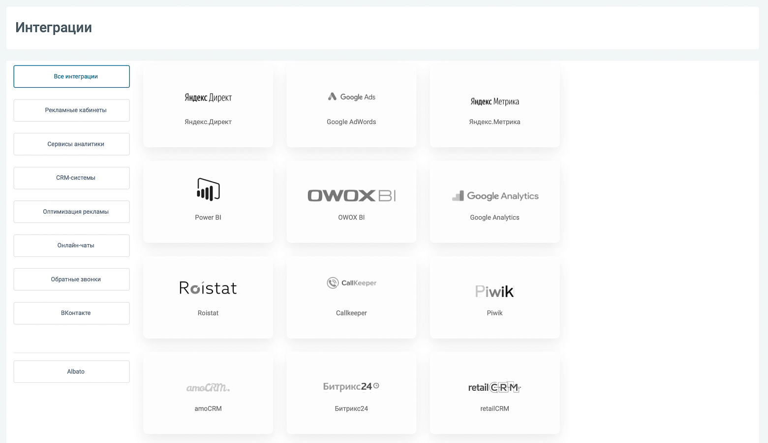
Task: Click the CallKeeper phone logo
Action: pos(351,283)
